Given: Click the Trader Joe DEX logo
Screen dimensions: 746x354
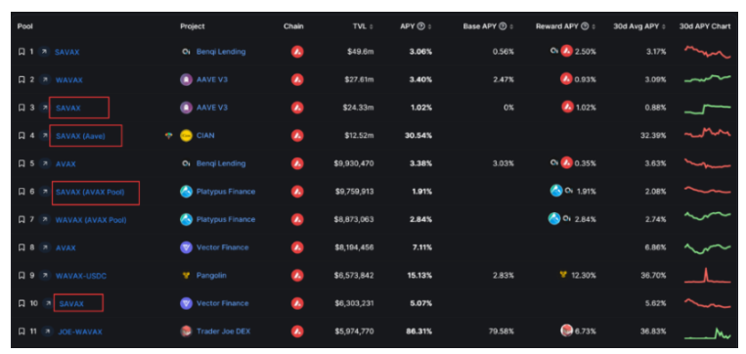Looking at the screenshot, I should (x=186, y=332).
